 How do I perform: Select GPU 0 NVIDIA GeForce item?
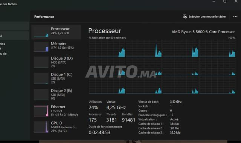click(x=56, y=127)
